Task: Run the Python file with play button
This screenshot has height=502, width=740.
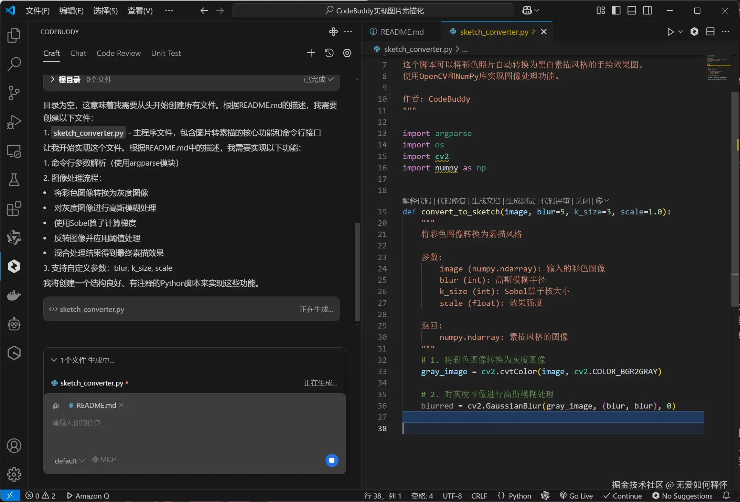Action: (671, 32)
